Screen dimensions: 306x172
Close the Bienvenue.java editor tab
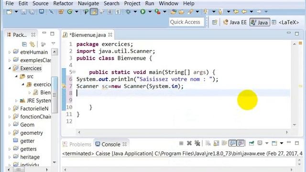point(110,35)
